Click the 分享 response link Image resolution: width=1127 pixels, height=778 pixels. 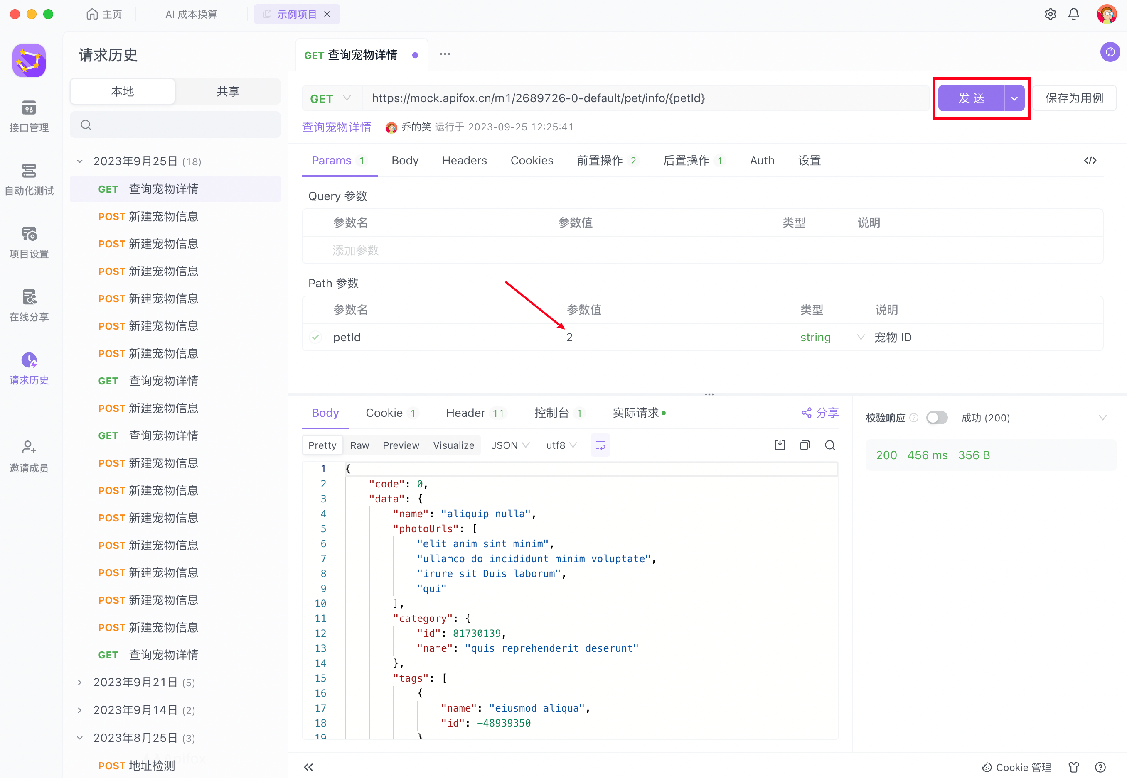coord(819,413)
